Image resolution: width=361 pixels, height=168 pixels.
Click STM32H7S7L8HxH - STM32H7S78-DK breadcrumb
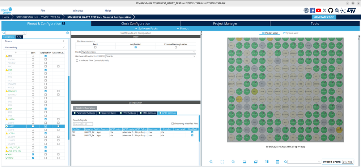(x=38, y=17)
